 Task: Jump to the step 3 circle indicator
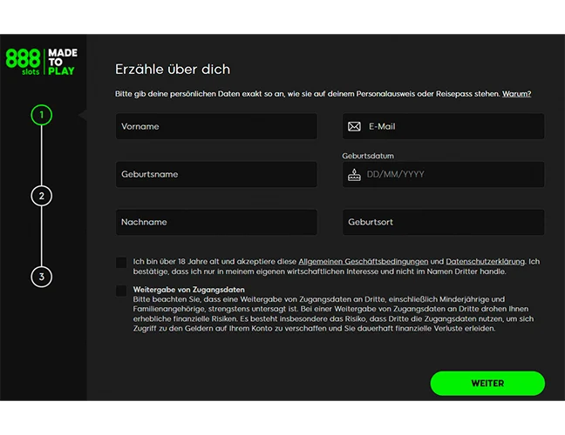(x=41, y=277)
